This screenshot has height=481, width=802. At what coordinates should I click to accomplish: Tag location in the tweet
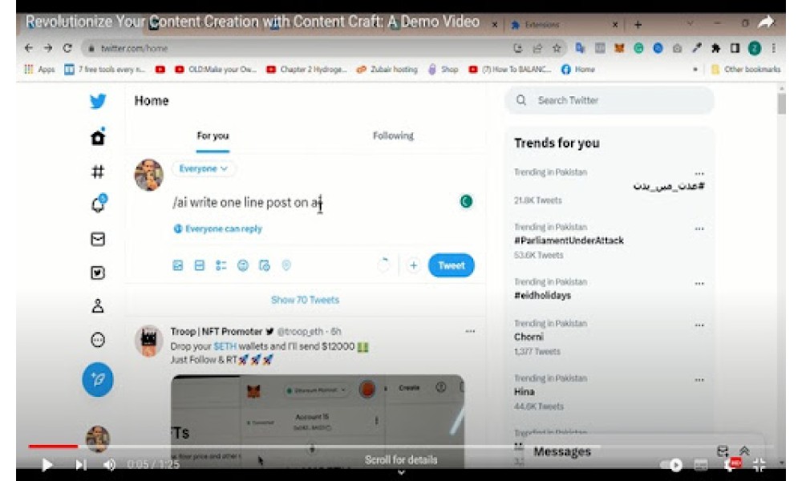pyautogui.click(x=286, y=265)
